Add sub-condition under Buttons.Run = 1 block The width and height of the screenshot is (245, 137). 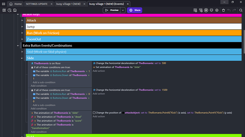click(44, 82)
